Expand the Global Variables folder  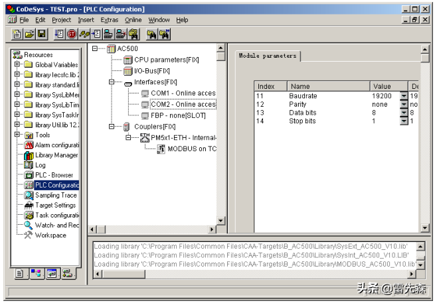[x=17, y=65]
